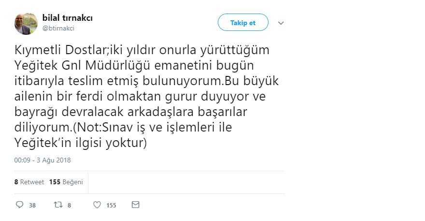Open the tweet options chevron dropdown

point(281,23)
